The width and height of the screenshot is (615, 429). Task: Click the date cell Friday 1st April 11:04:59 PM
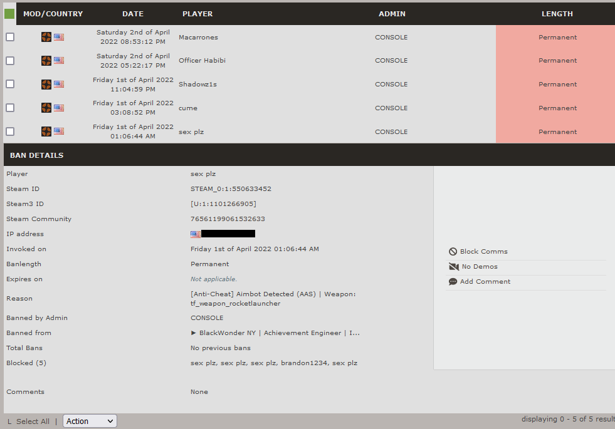click(x=133, y=84)
